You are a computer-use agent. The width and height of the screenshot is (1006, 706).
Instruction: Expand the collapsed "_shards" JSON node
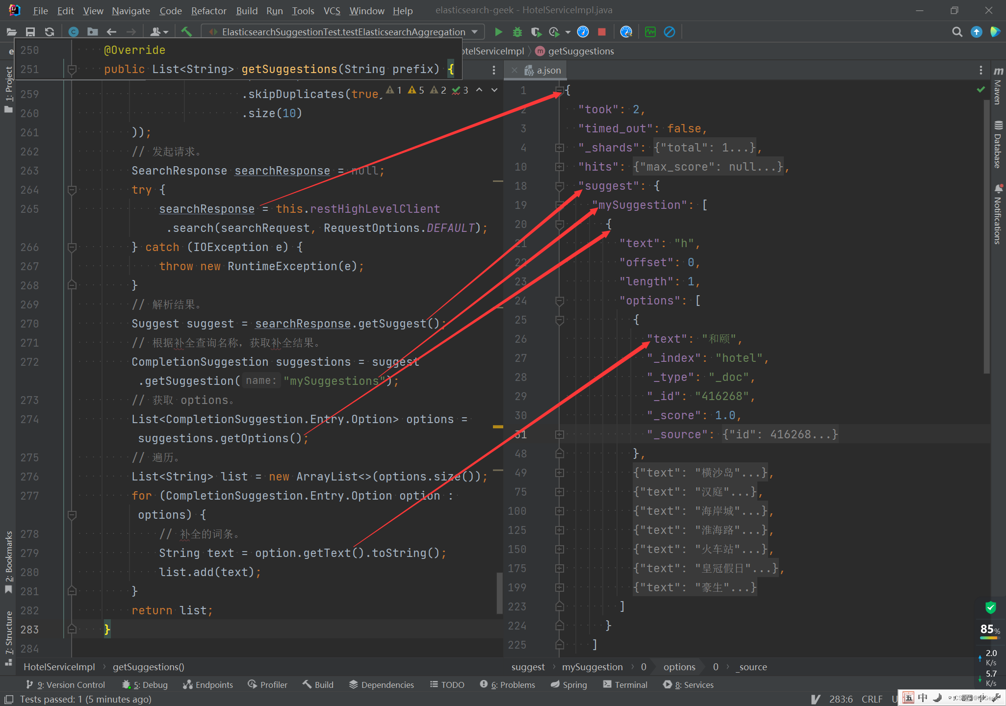click(x=559, y=148)
